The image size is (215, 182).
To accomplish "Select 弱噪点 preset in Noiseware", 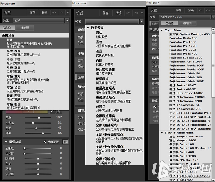I will tap(114, 109).
